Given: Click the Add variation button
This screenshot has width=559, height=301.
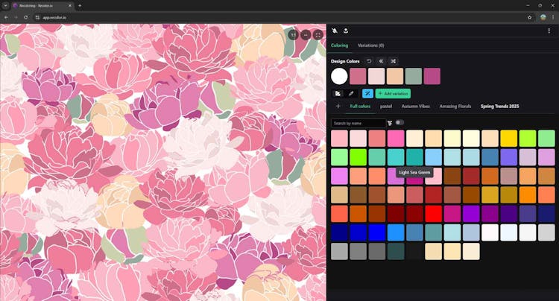Looking at the screenshot, I should 393,94.
